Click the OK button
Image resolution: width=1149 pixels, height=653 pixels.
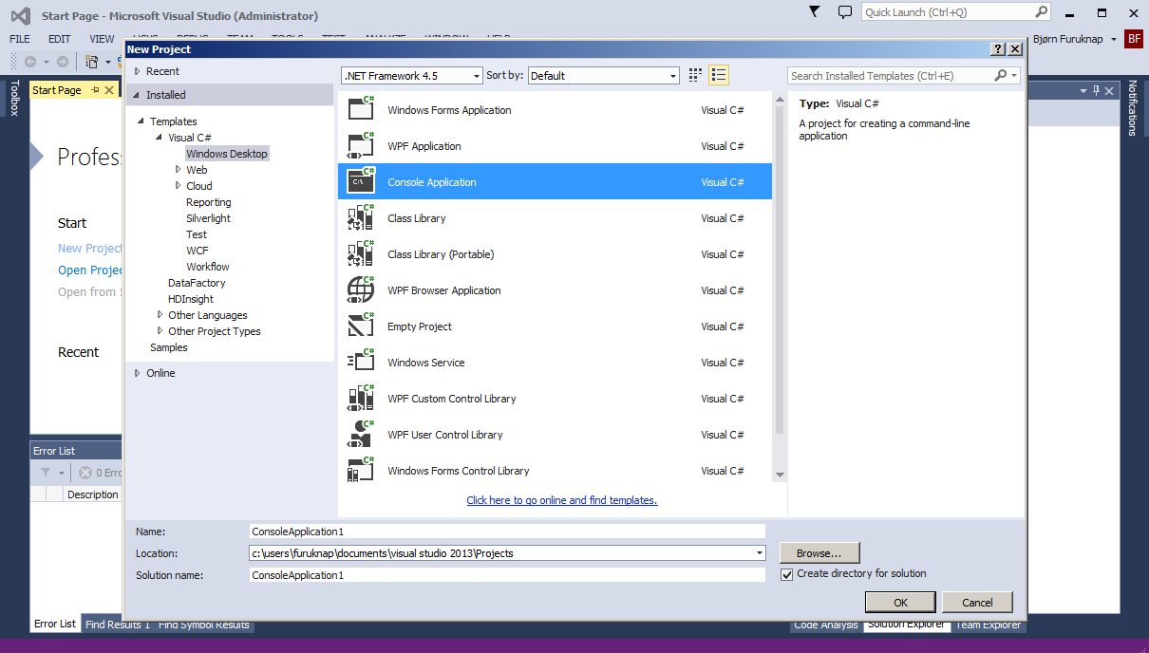point(900,602)
